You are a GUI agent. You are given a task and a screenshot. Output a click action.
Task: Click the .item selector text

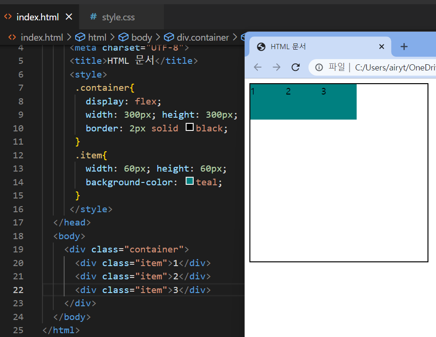[88, 155]
